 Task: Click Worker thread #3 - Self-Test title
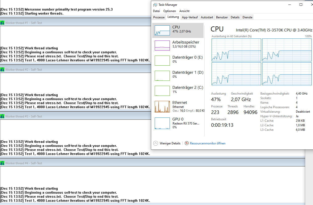(24, 116)
